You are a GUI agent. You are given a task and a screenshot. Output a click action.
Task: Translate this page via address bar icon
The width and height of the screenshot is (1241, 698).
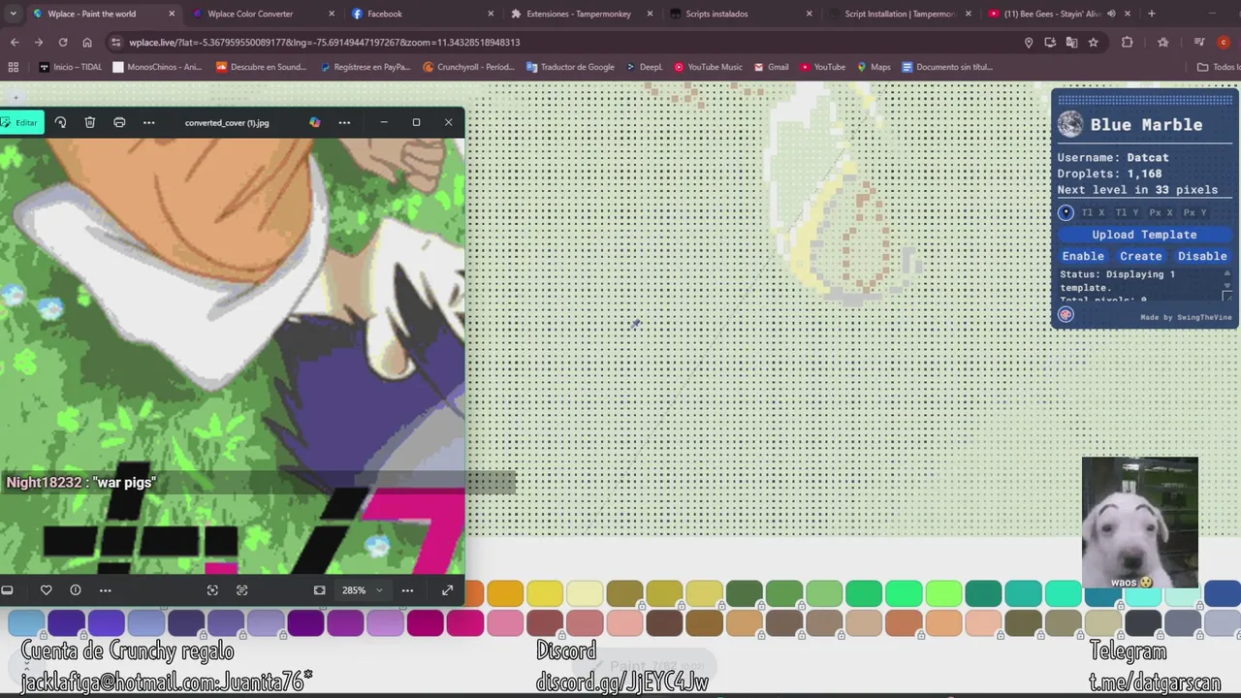pos(1071,43)
